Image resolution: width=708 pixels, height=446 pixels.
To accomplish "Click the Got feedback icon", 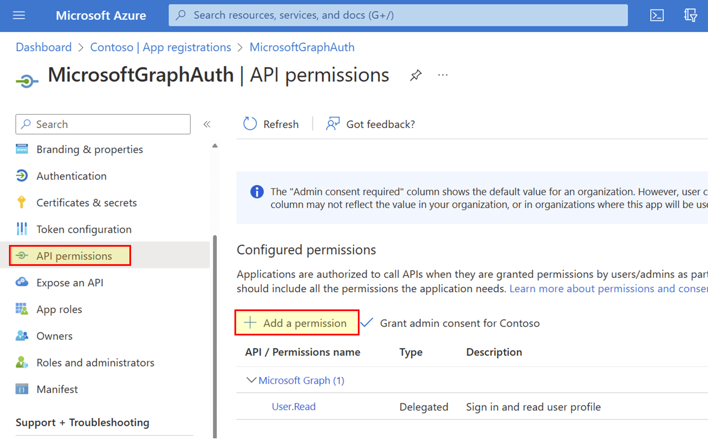I will click(333, 124).
